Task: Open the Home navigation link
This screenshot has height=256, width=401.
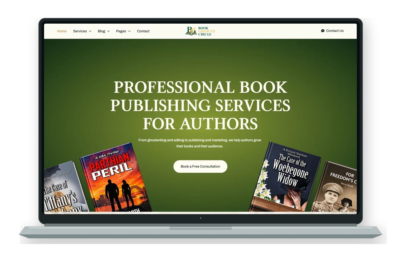Action: (62, 31)
